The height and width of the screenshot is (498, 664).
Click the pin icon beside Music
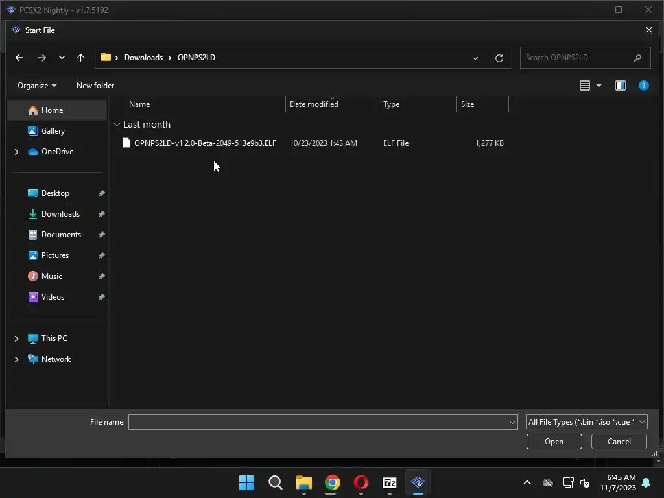(102, 276)
